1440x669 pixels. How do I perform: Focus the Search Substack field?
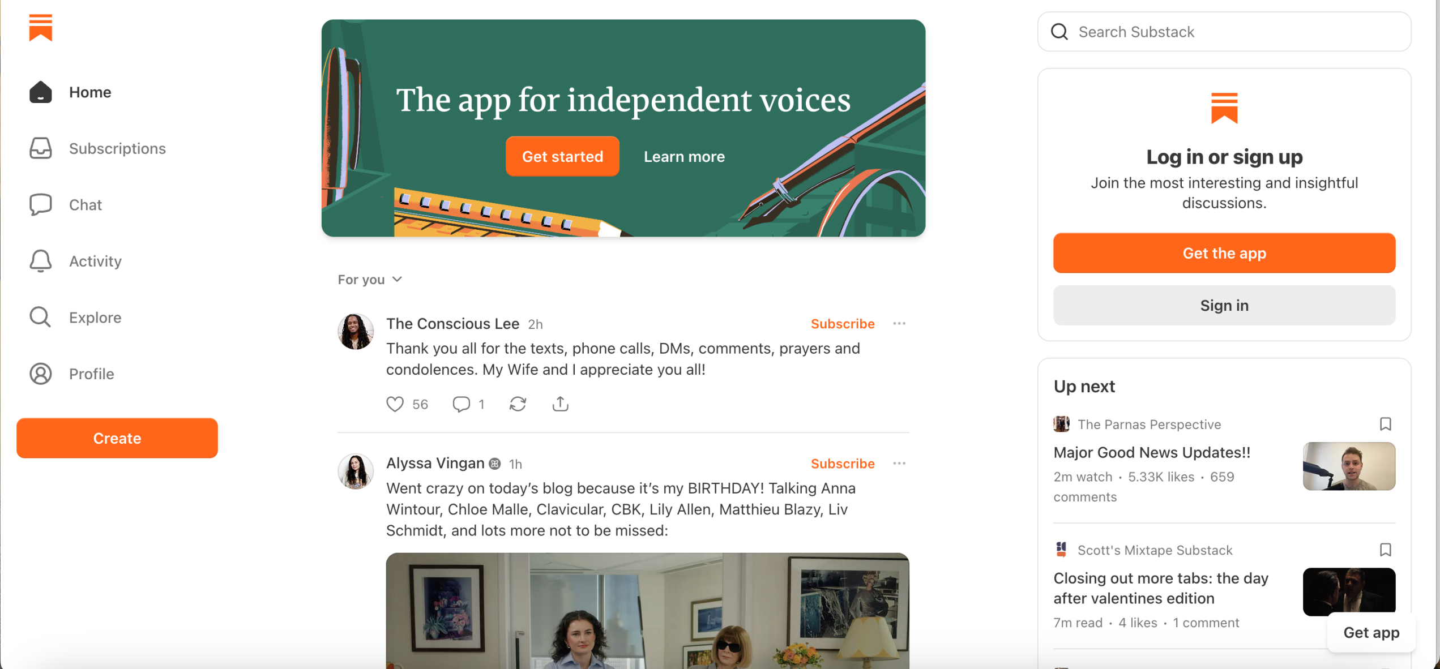(1224, 32)
